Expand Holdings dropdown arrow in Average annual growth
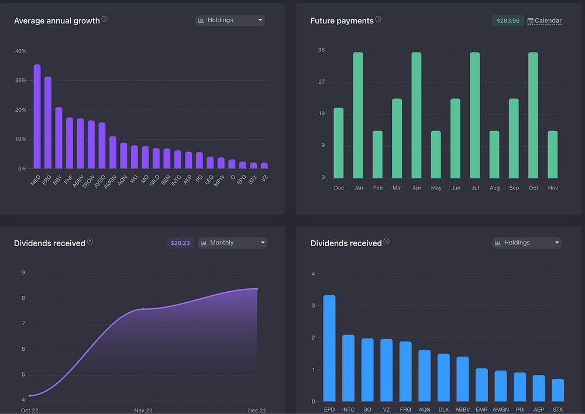This screenshot has width=585, height=414. point(260,20)
